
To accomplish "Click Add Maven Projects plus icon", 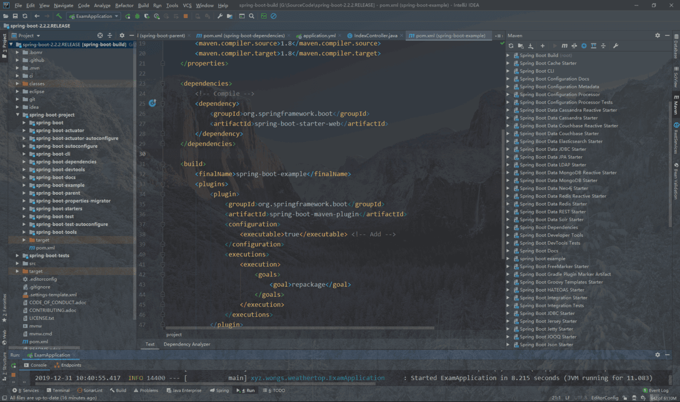I will point(542,46).
